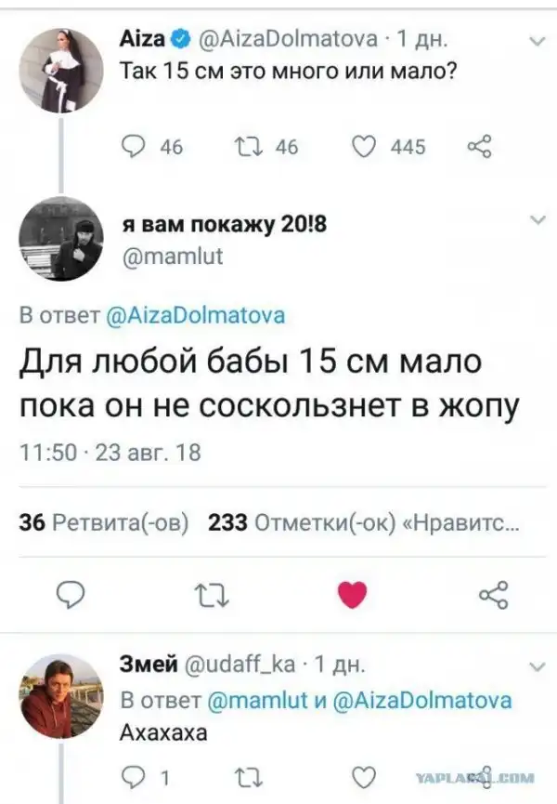This screenshot has height=804, width=557.
Task: Share Aiza's tweet via share icon
Action: click(480, 146)
